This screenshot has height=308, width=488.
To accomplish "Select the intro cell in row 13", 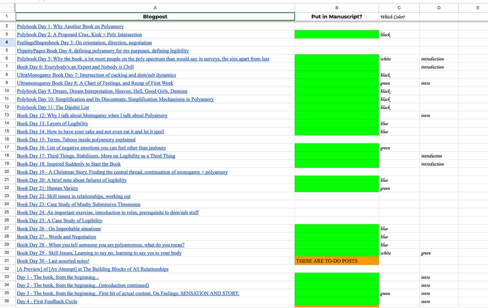I will pos(439,115).
